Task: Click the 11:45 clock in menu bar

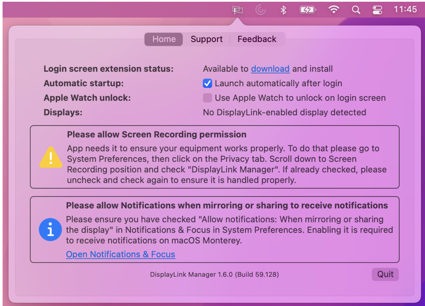Action: pyautogui.click(x=405, y=9)
